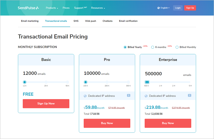Choose the Billed Monthly option
The height and width of the screenshot is (139, 214).
[177, 47]
